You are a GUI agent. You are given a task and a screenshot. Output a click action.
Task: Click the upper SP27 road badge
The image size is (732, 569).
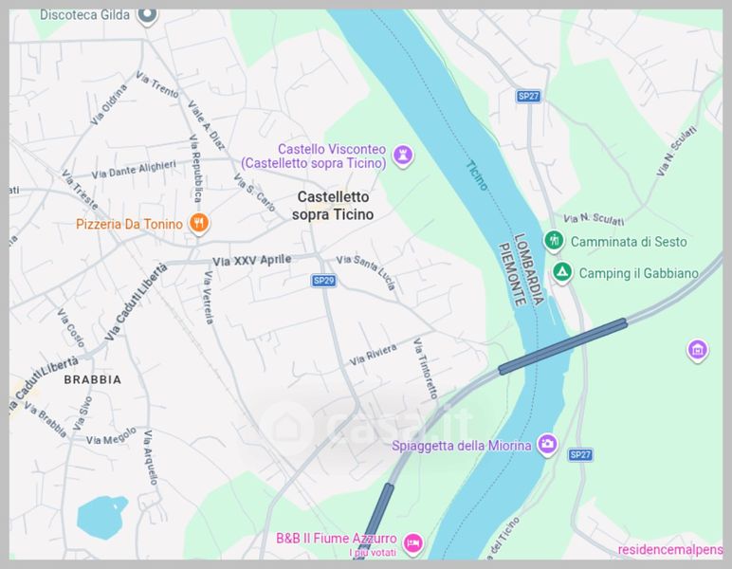coord(528,96)
